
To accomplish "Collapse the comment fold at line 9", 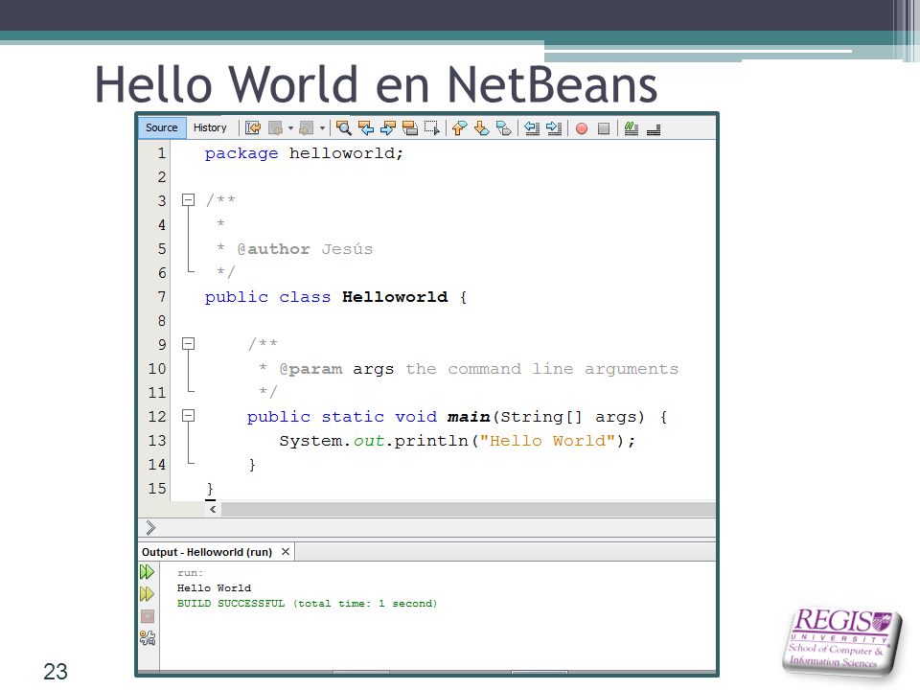I will coord(189,344).
